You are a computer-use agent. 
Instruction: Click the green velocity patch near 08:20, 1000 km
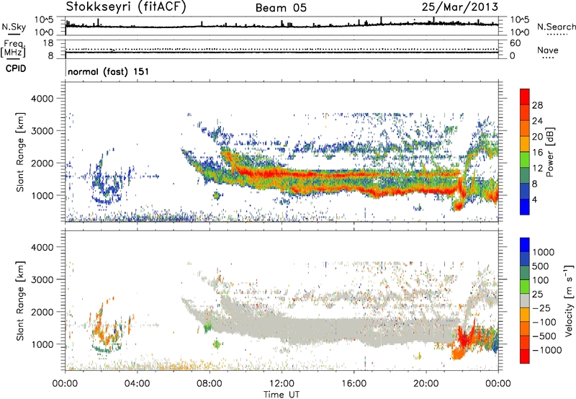(x=217, y=344)
